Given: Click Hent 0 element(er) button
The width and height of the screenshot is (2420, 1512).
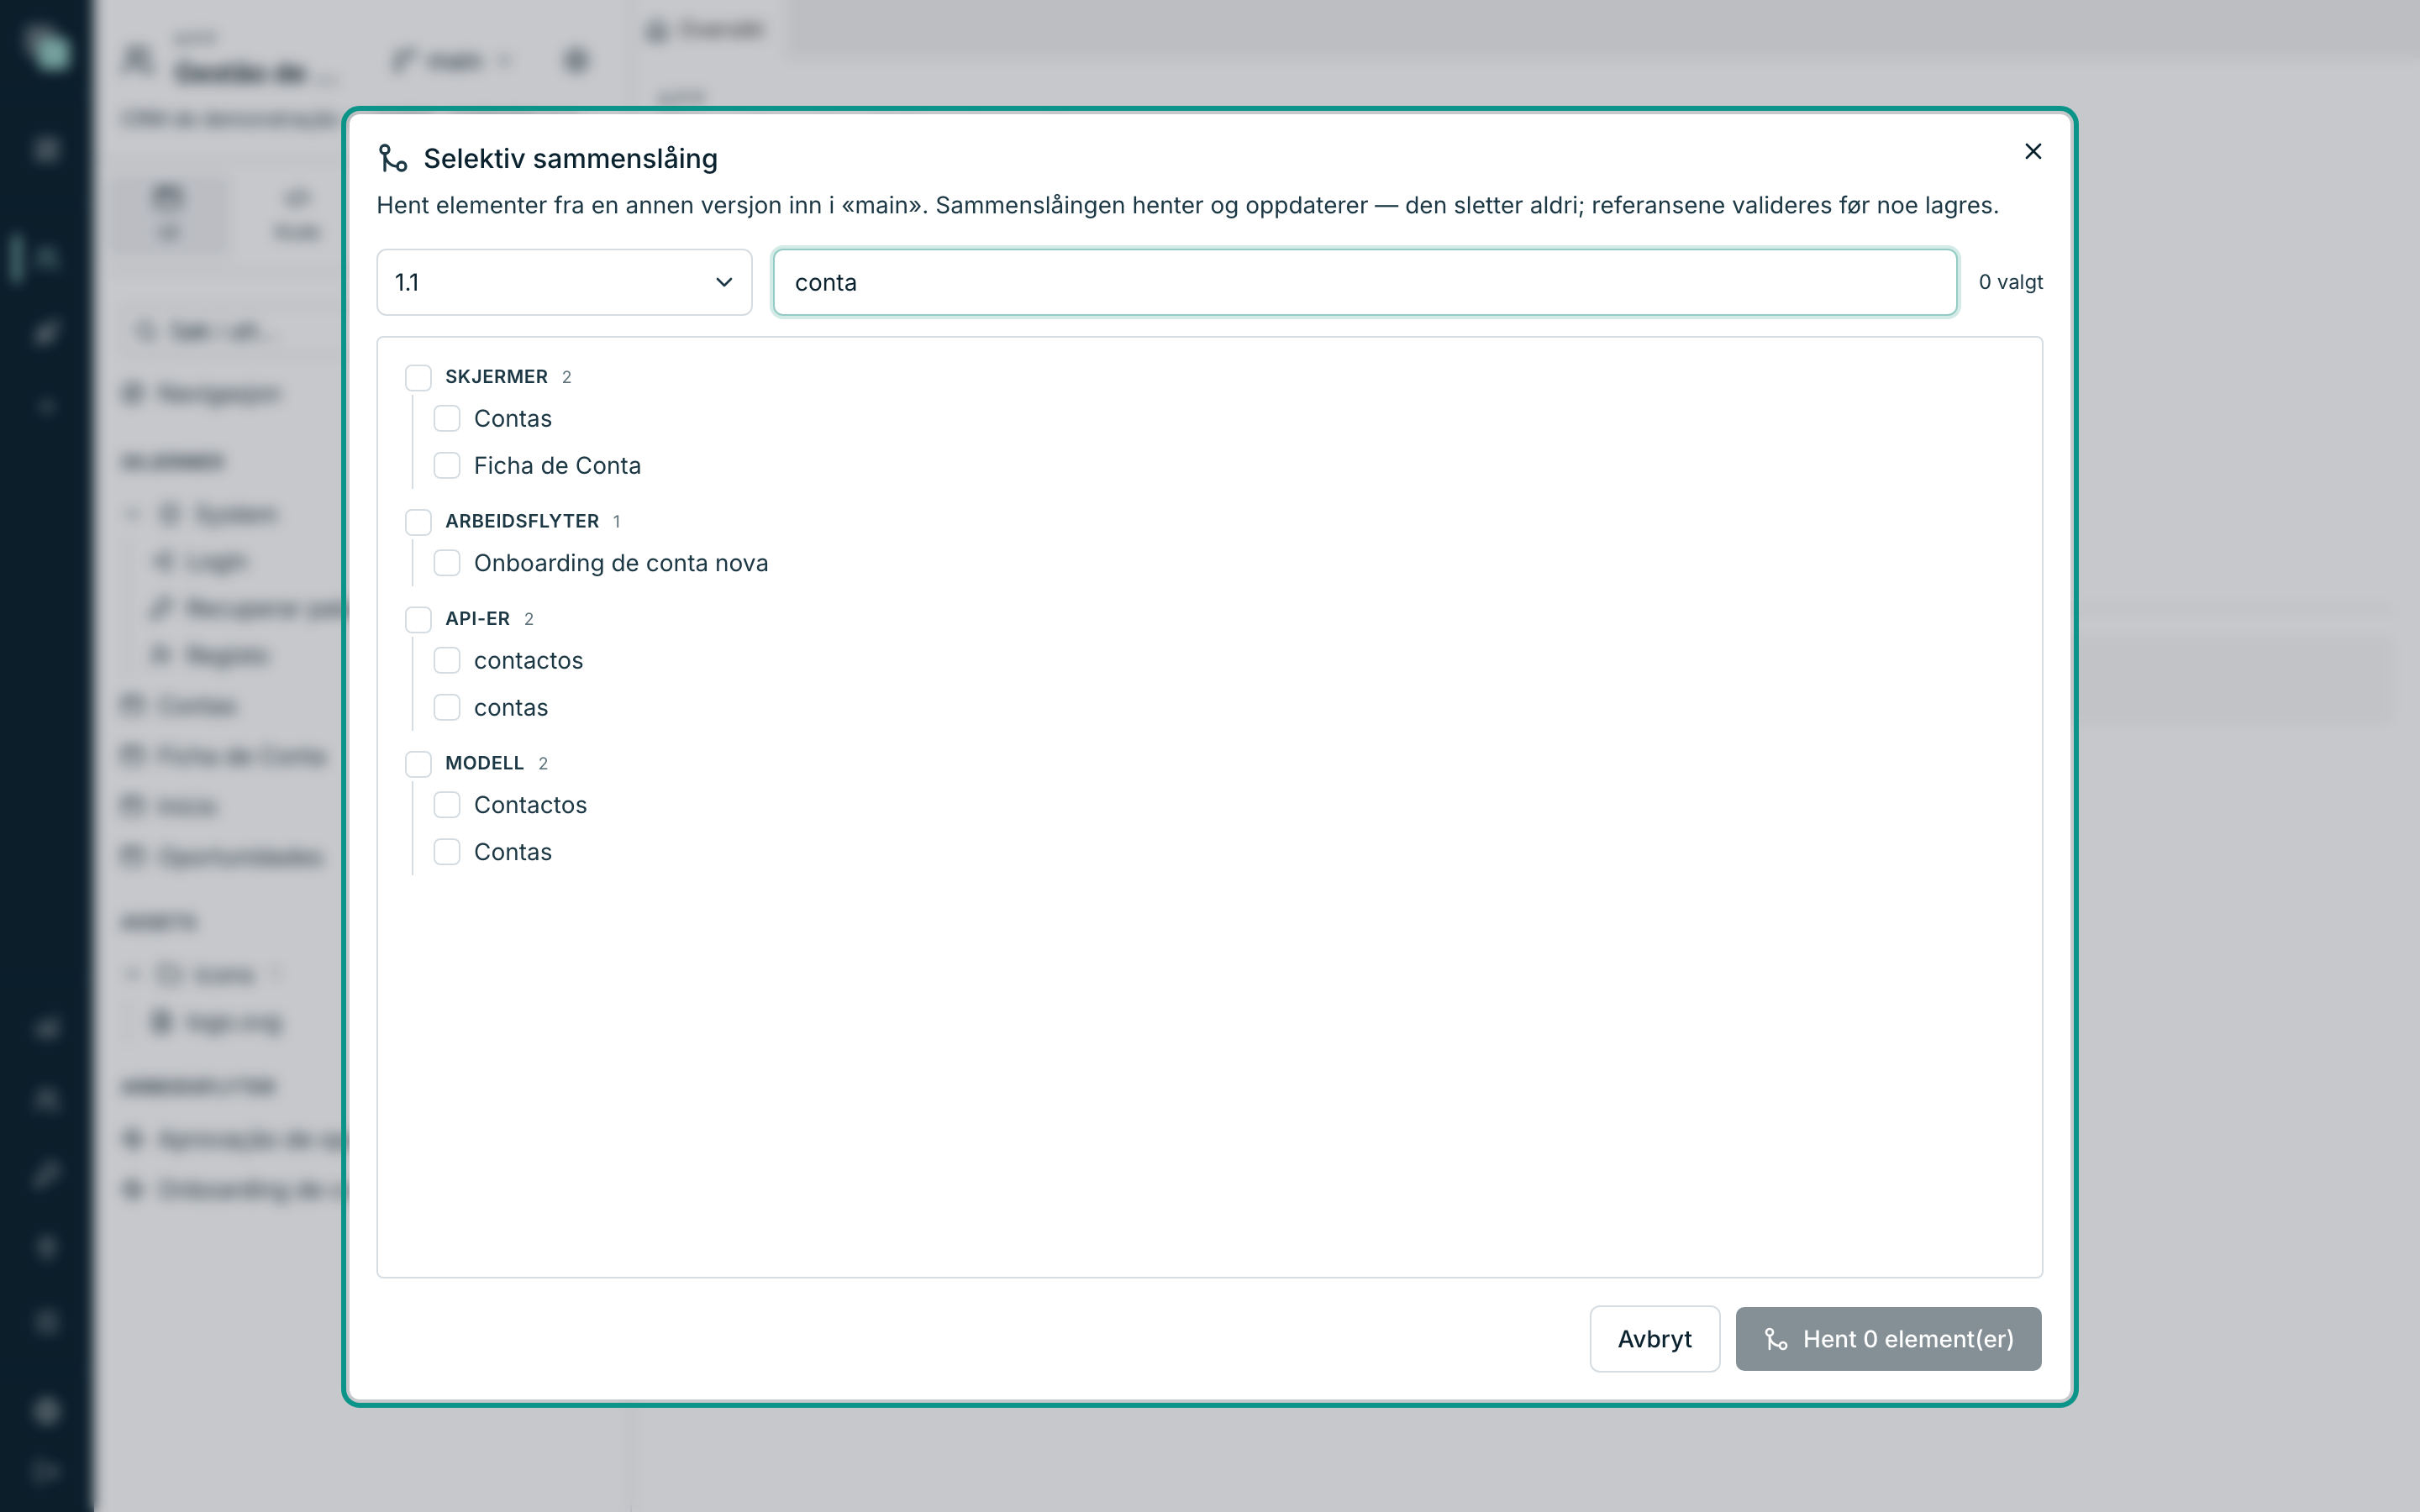Looking at the screenshot, I should point(1888,1339).
